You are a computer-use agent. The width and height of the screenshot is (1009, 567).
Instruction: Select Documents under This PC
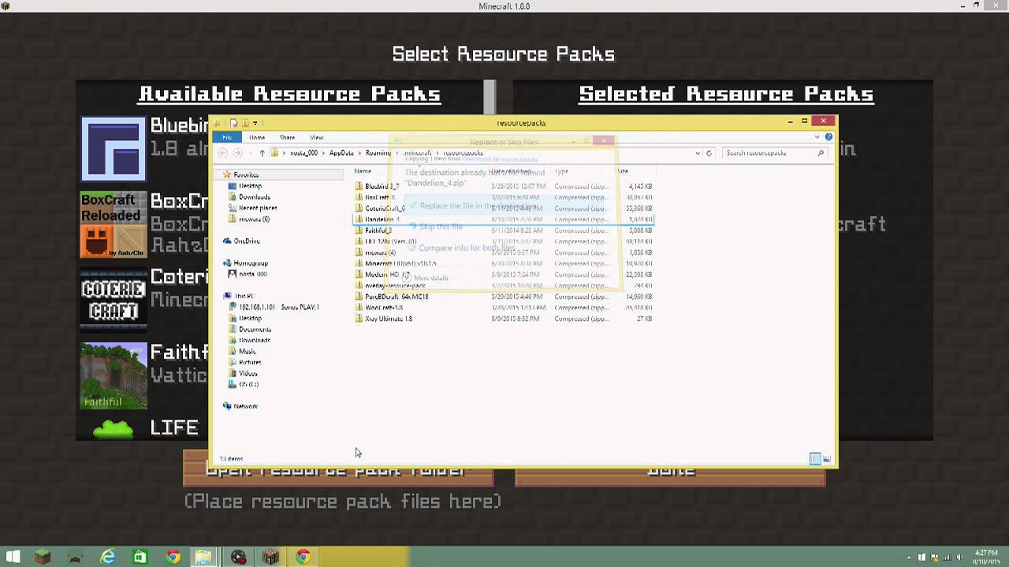coord(255,329)
